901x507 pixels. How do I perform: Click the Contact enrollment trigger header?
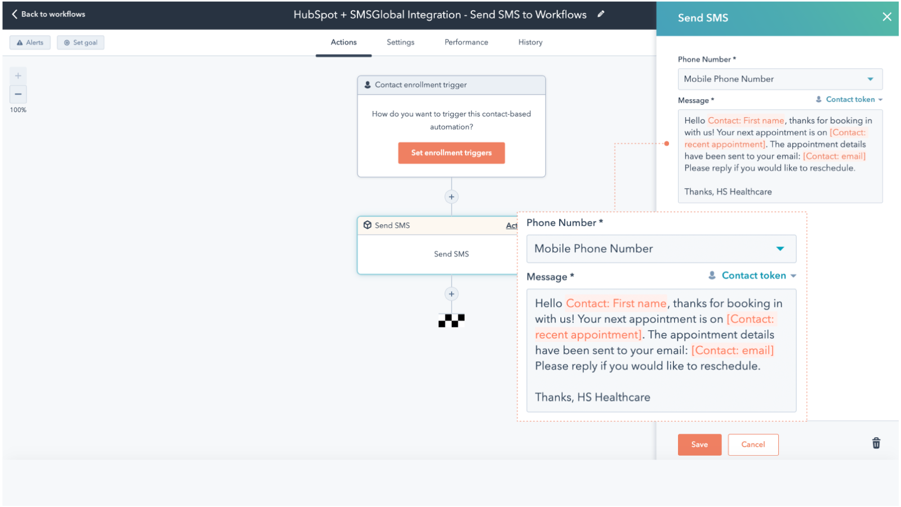[451, 85]
